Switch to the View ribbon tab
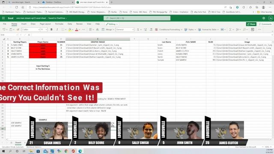274x154 pixels. click(x=89, y=24)
